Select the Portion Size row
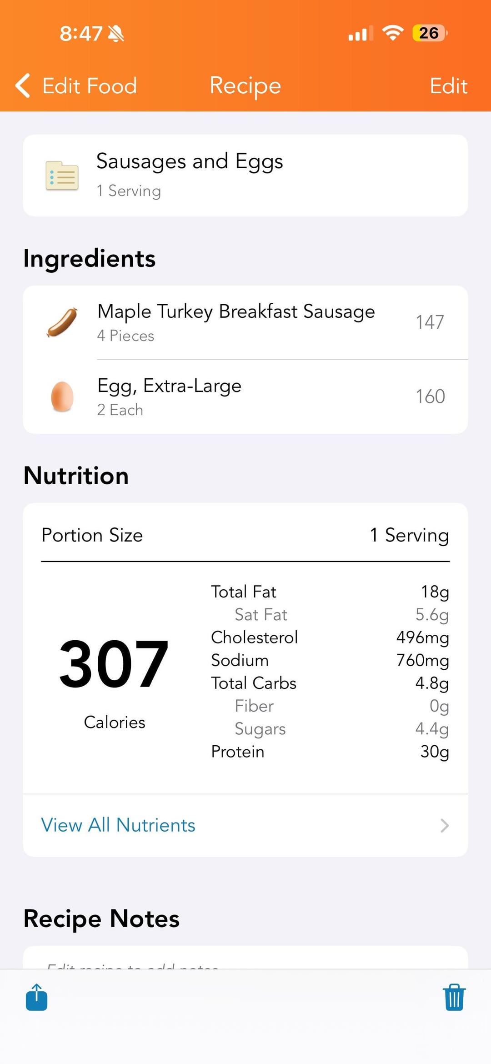 [x=92, y=535]
